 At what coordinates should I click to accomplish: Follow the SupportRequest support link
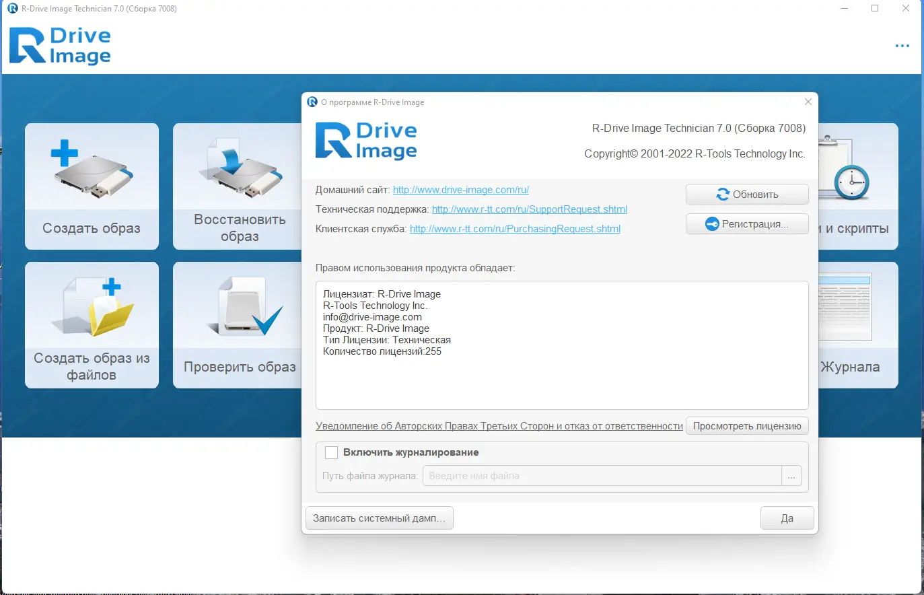coord(529,209)
